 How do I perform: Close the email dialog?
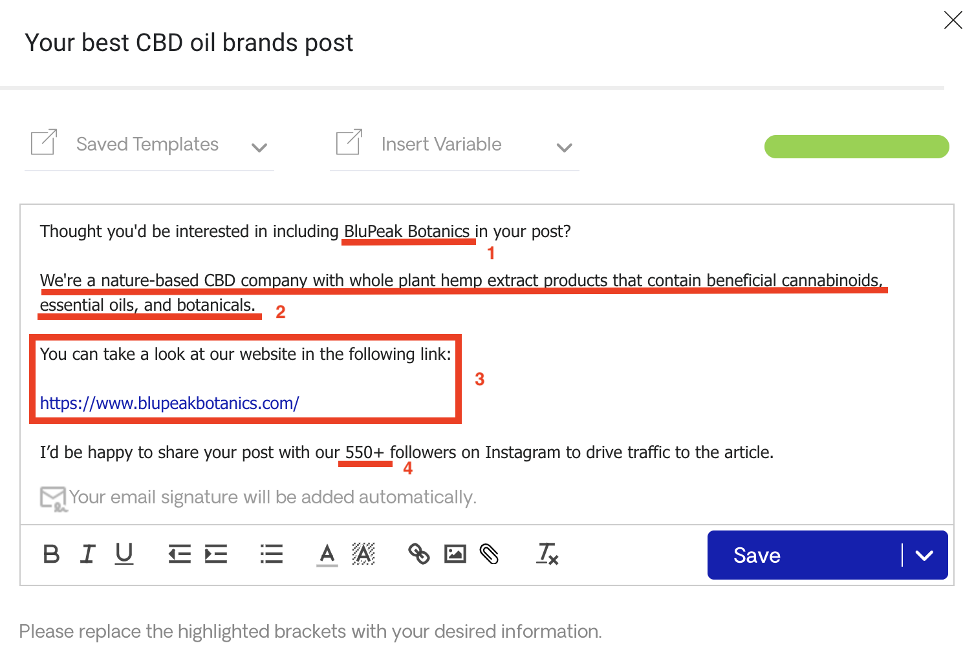coord(953,20)
